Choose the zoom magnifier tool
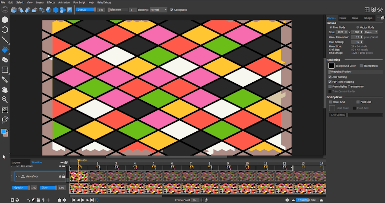Viewport: 385px width, 203px height. coord(5,100)
